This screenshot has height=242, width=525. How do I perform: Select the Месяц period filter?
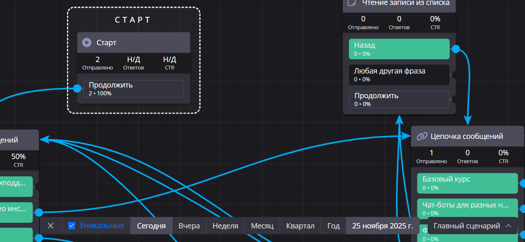[262, 226]
